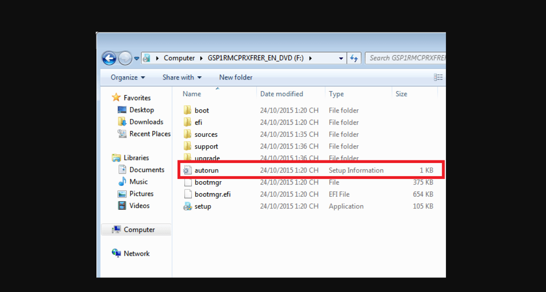Open the Music library
The image size is (546, 292).
click(x=138, y=182)
